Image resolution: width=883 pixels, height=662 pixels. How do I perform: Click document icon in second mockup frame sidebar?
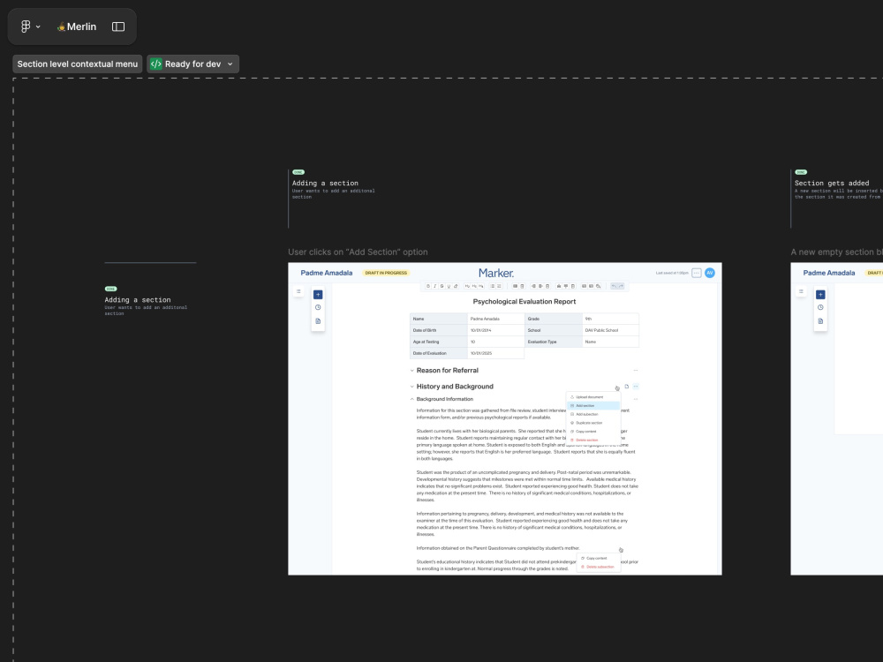[x=820, y=321]
